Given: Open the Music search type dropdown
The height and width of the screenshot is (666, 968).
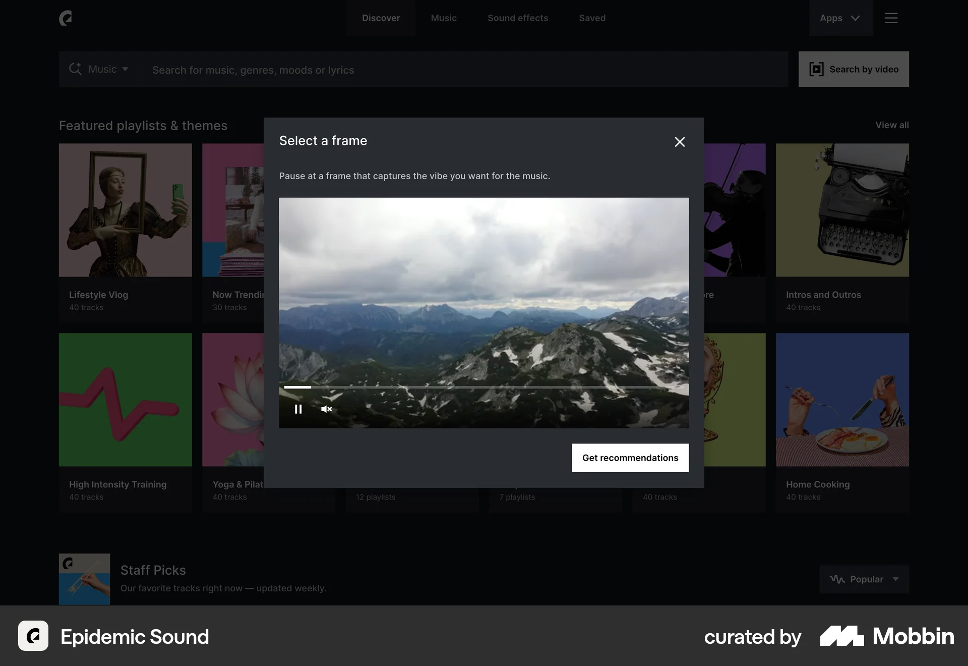Looking at the screenshot, I should coord(108,69).
